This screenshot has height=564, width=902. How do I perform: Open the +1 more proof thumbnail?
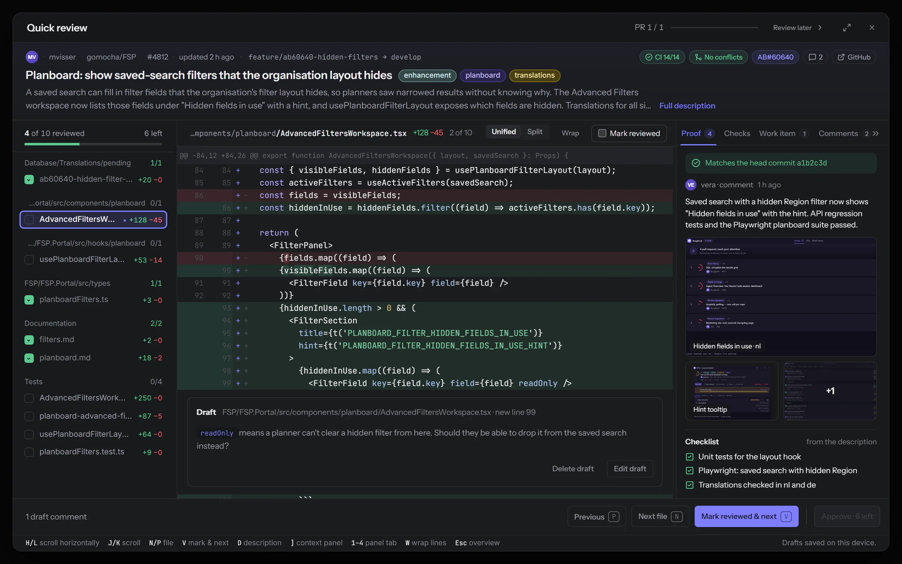pos(830,391)
